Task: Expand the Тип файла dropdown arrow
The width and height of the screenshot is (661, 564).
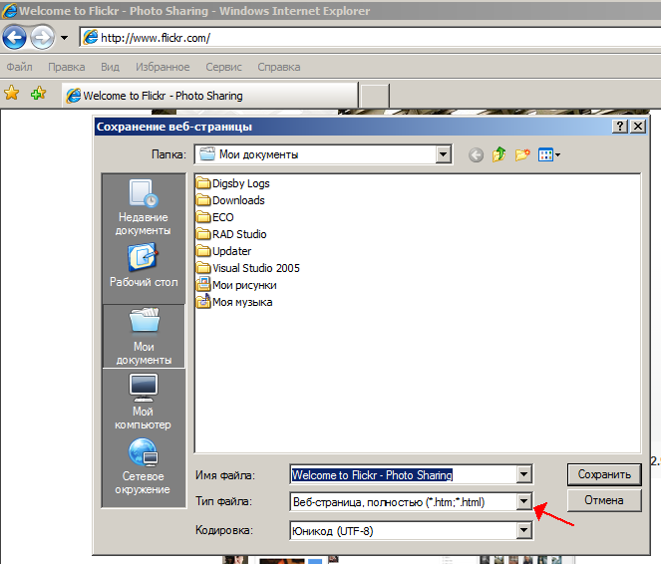Action: (x=524, y=501)
